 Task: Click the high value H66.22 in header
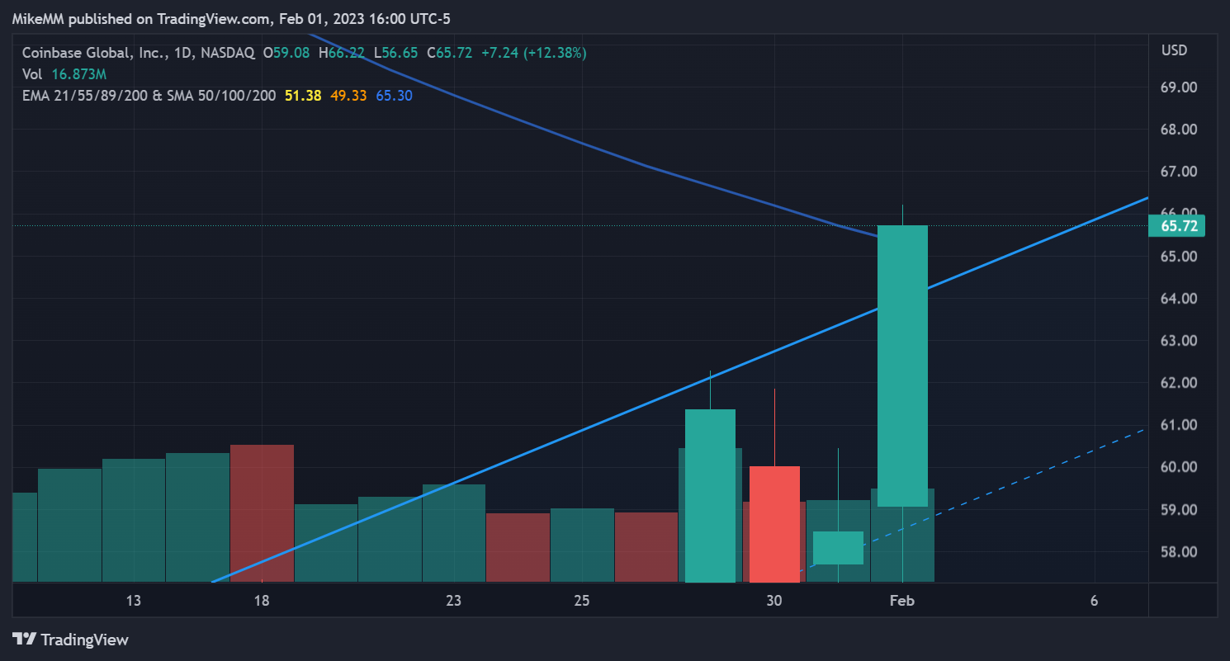coord(342,53)
